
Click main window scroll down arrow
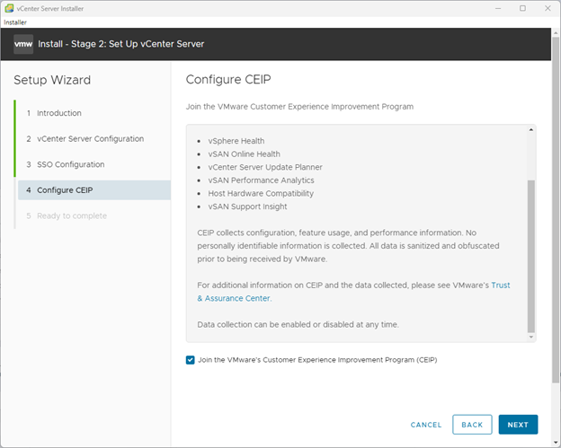(x=556, y=443)
